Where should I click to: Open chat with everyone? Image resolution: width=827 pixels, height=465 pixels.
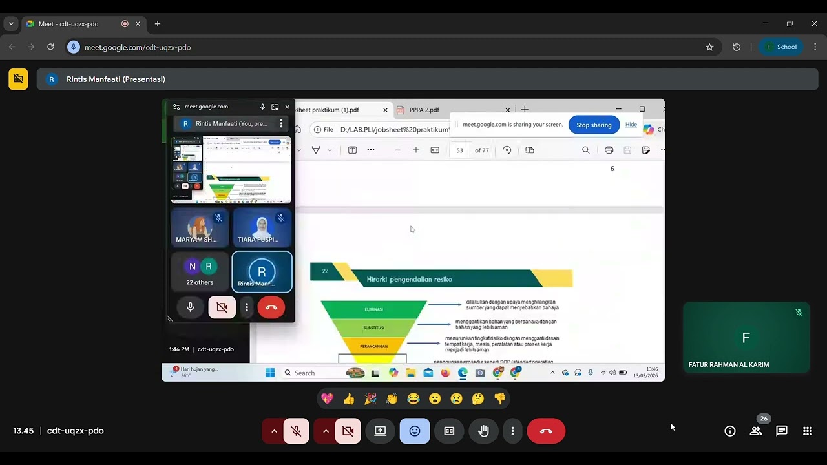782,431
